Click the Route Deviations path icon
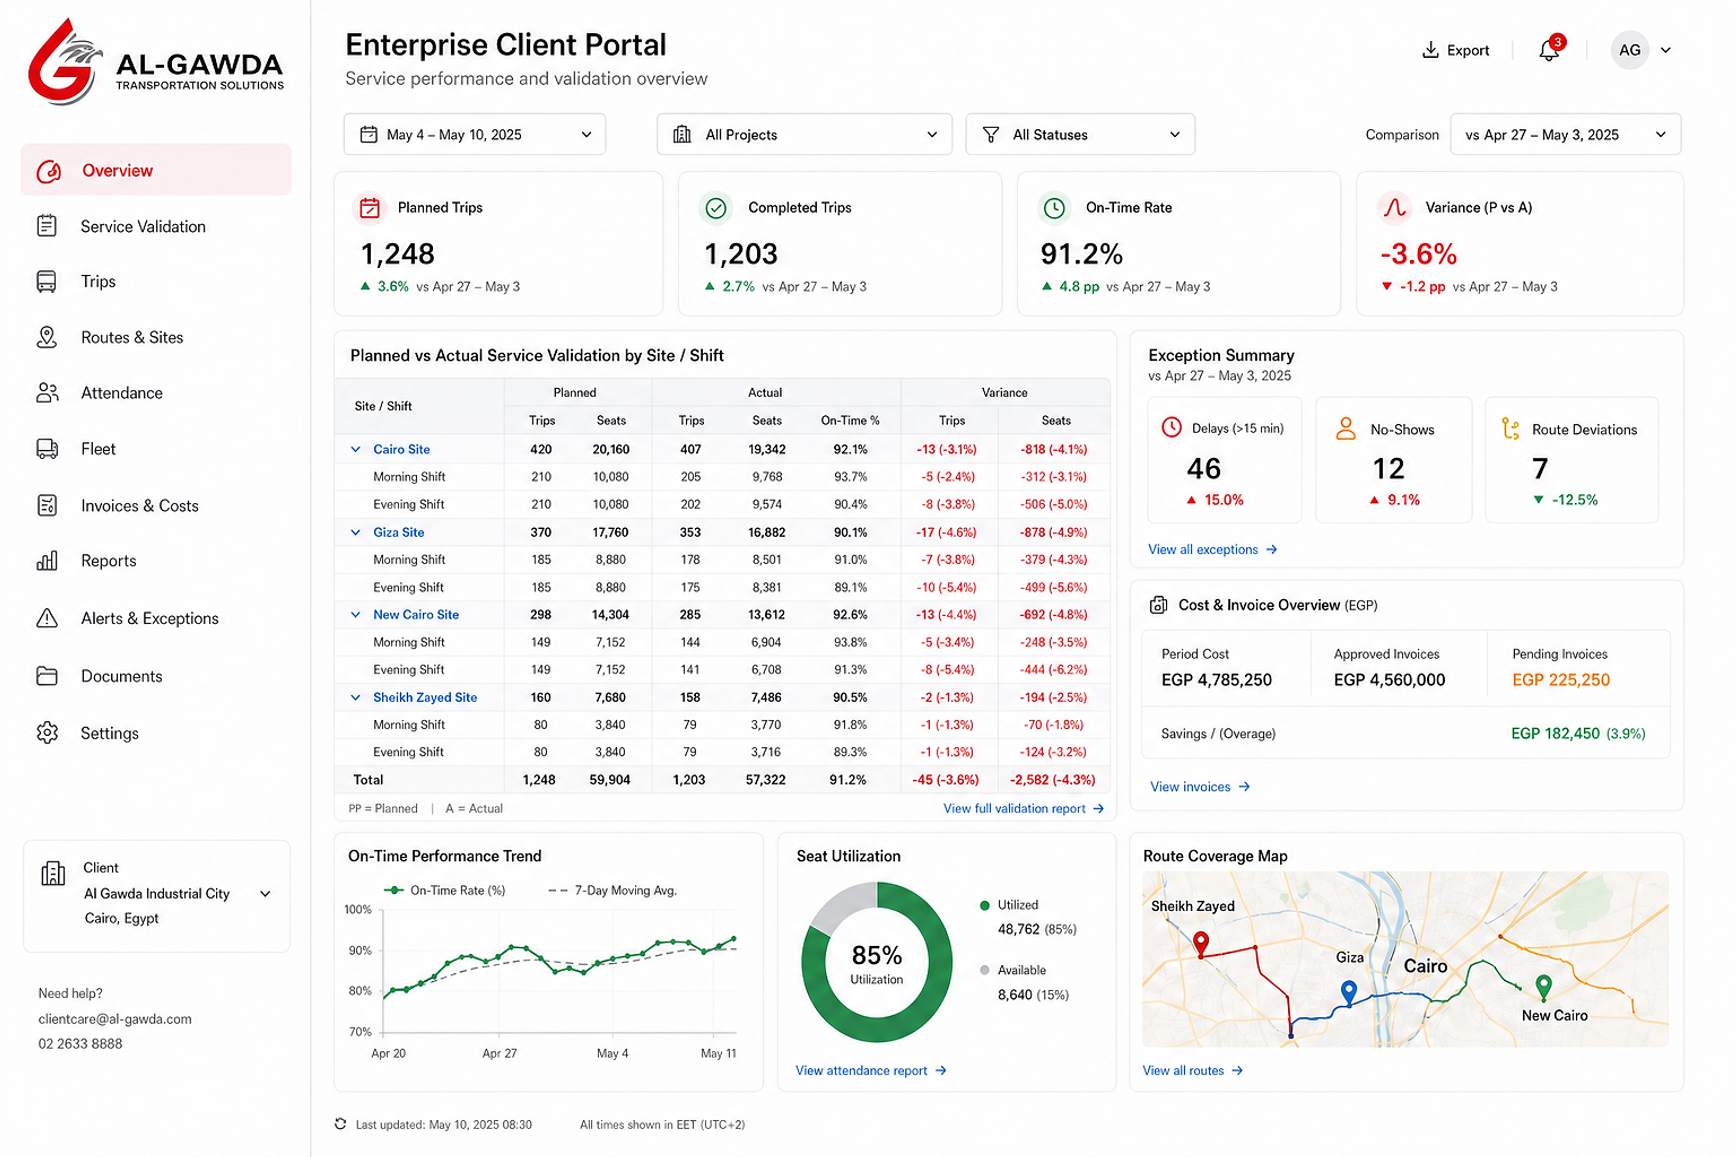Image resolution: width=1735 pixels, height=1157 pixels. pos(1511,429)
